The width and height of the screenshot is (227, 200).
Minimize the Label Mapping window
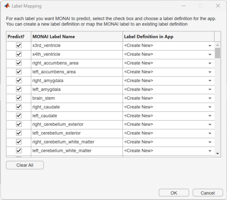[x=183, y=6]
